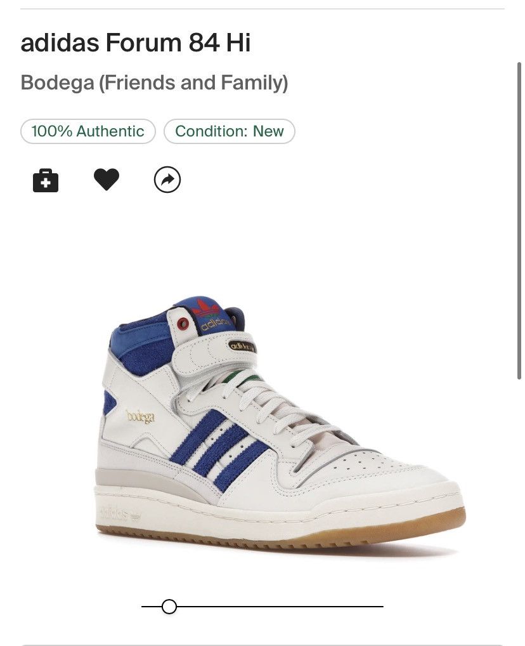Image resolution: width=525 pixels, height=646 pixels.
Task: Click blue three stripes on sneaker
Action: (219, 449)
